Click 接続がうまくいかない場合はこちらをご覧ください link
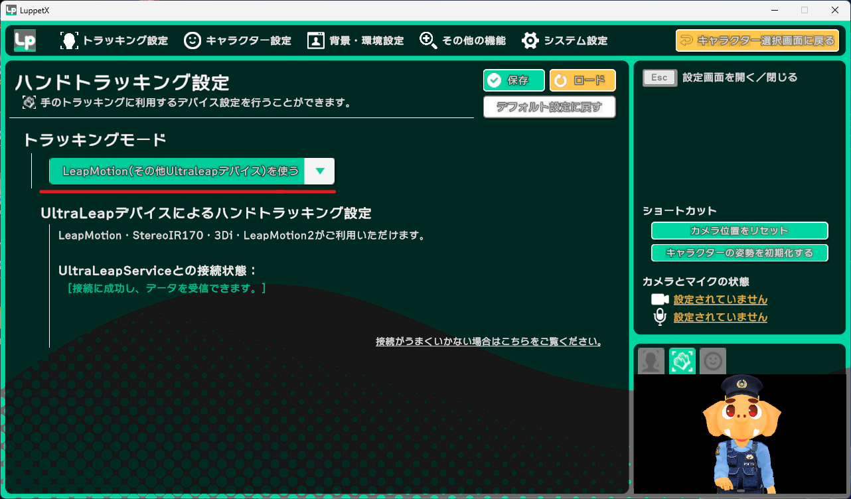The width and height of the screenshot is (851, 499). click(489, 342)
